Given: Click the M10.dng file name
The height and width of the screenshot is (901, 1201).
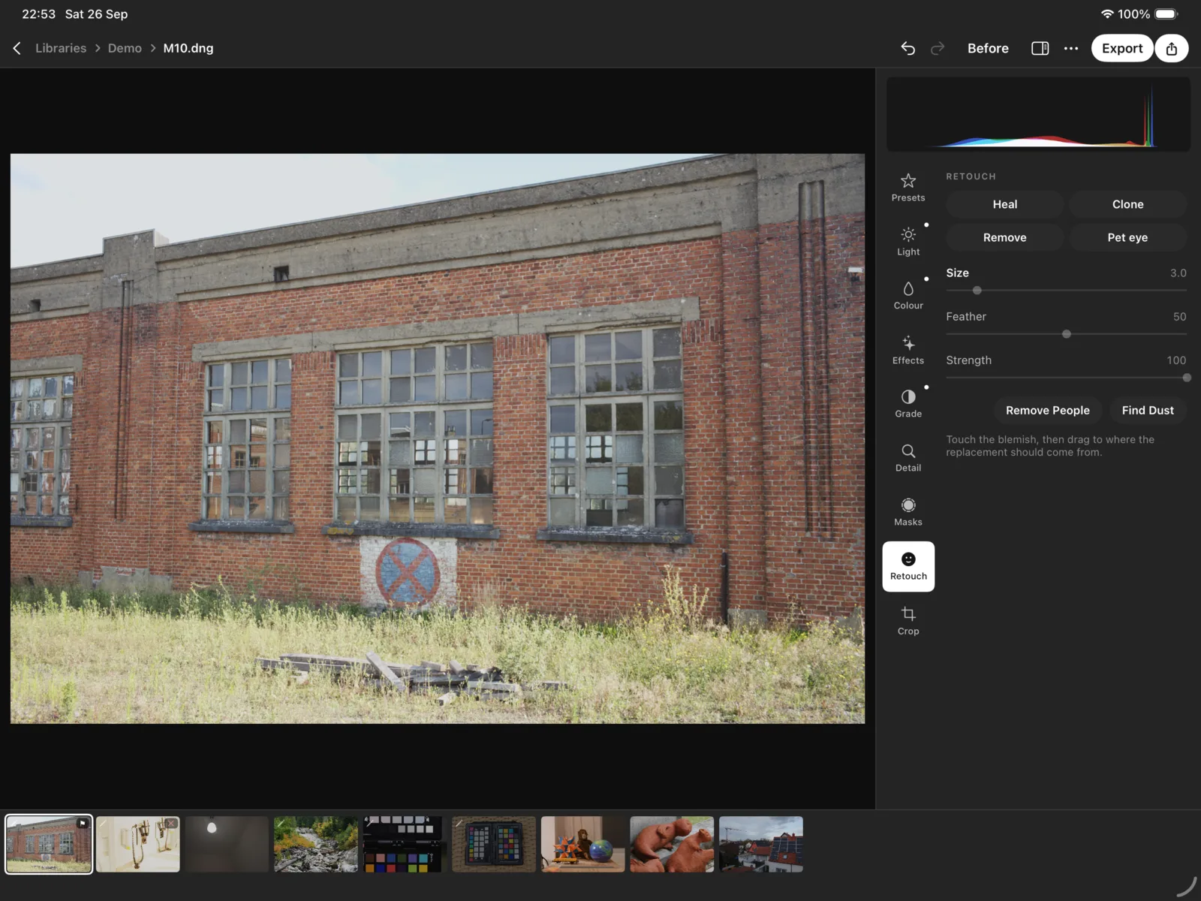Looking at the screenshot, I should coord(188,48).
